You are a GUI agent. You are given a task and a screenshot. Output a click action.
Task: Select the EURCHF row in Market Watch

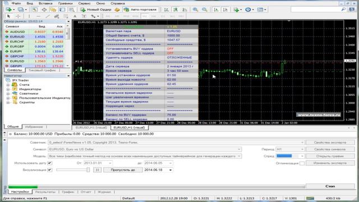[x=35, y=42]
